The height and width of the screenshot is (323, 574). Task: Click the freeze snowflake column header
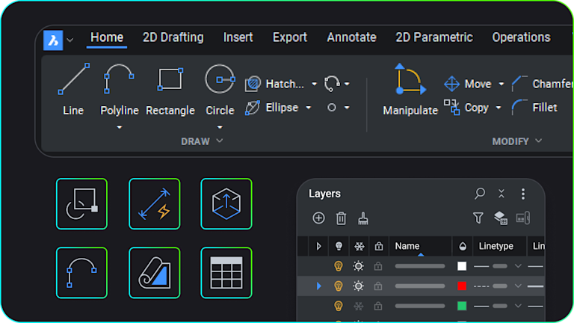click(359, 247)
